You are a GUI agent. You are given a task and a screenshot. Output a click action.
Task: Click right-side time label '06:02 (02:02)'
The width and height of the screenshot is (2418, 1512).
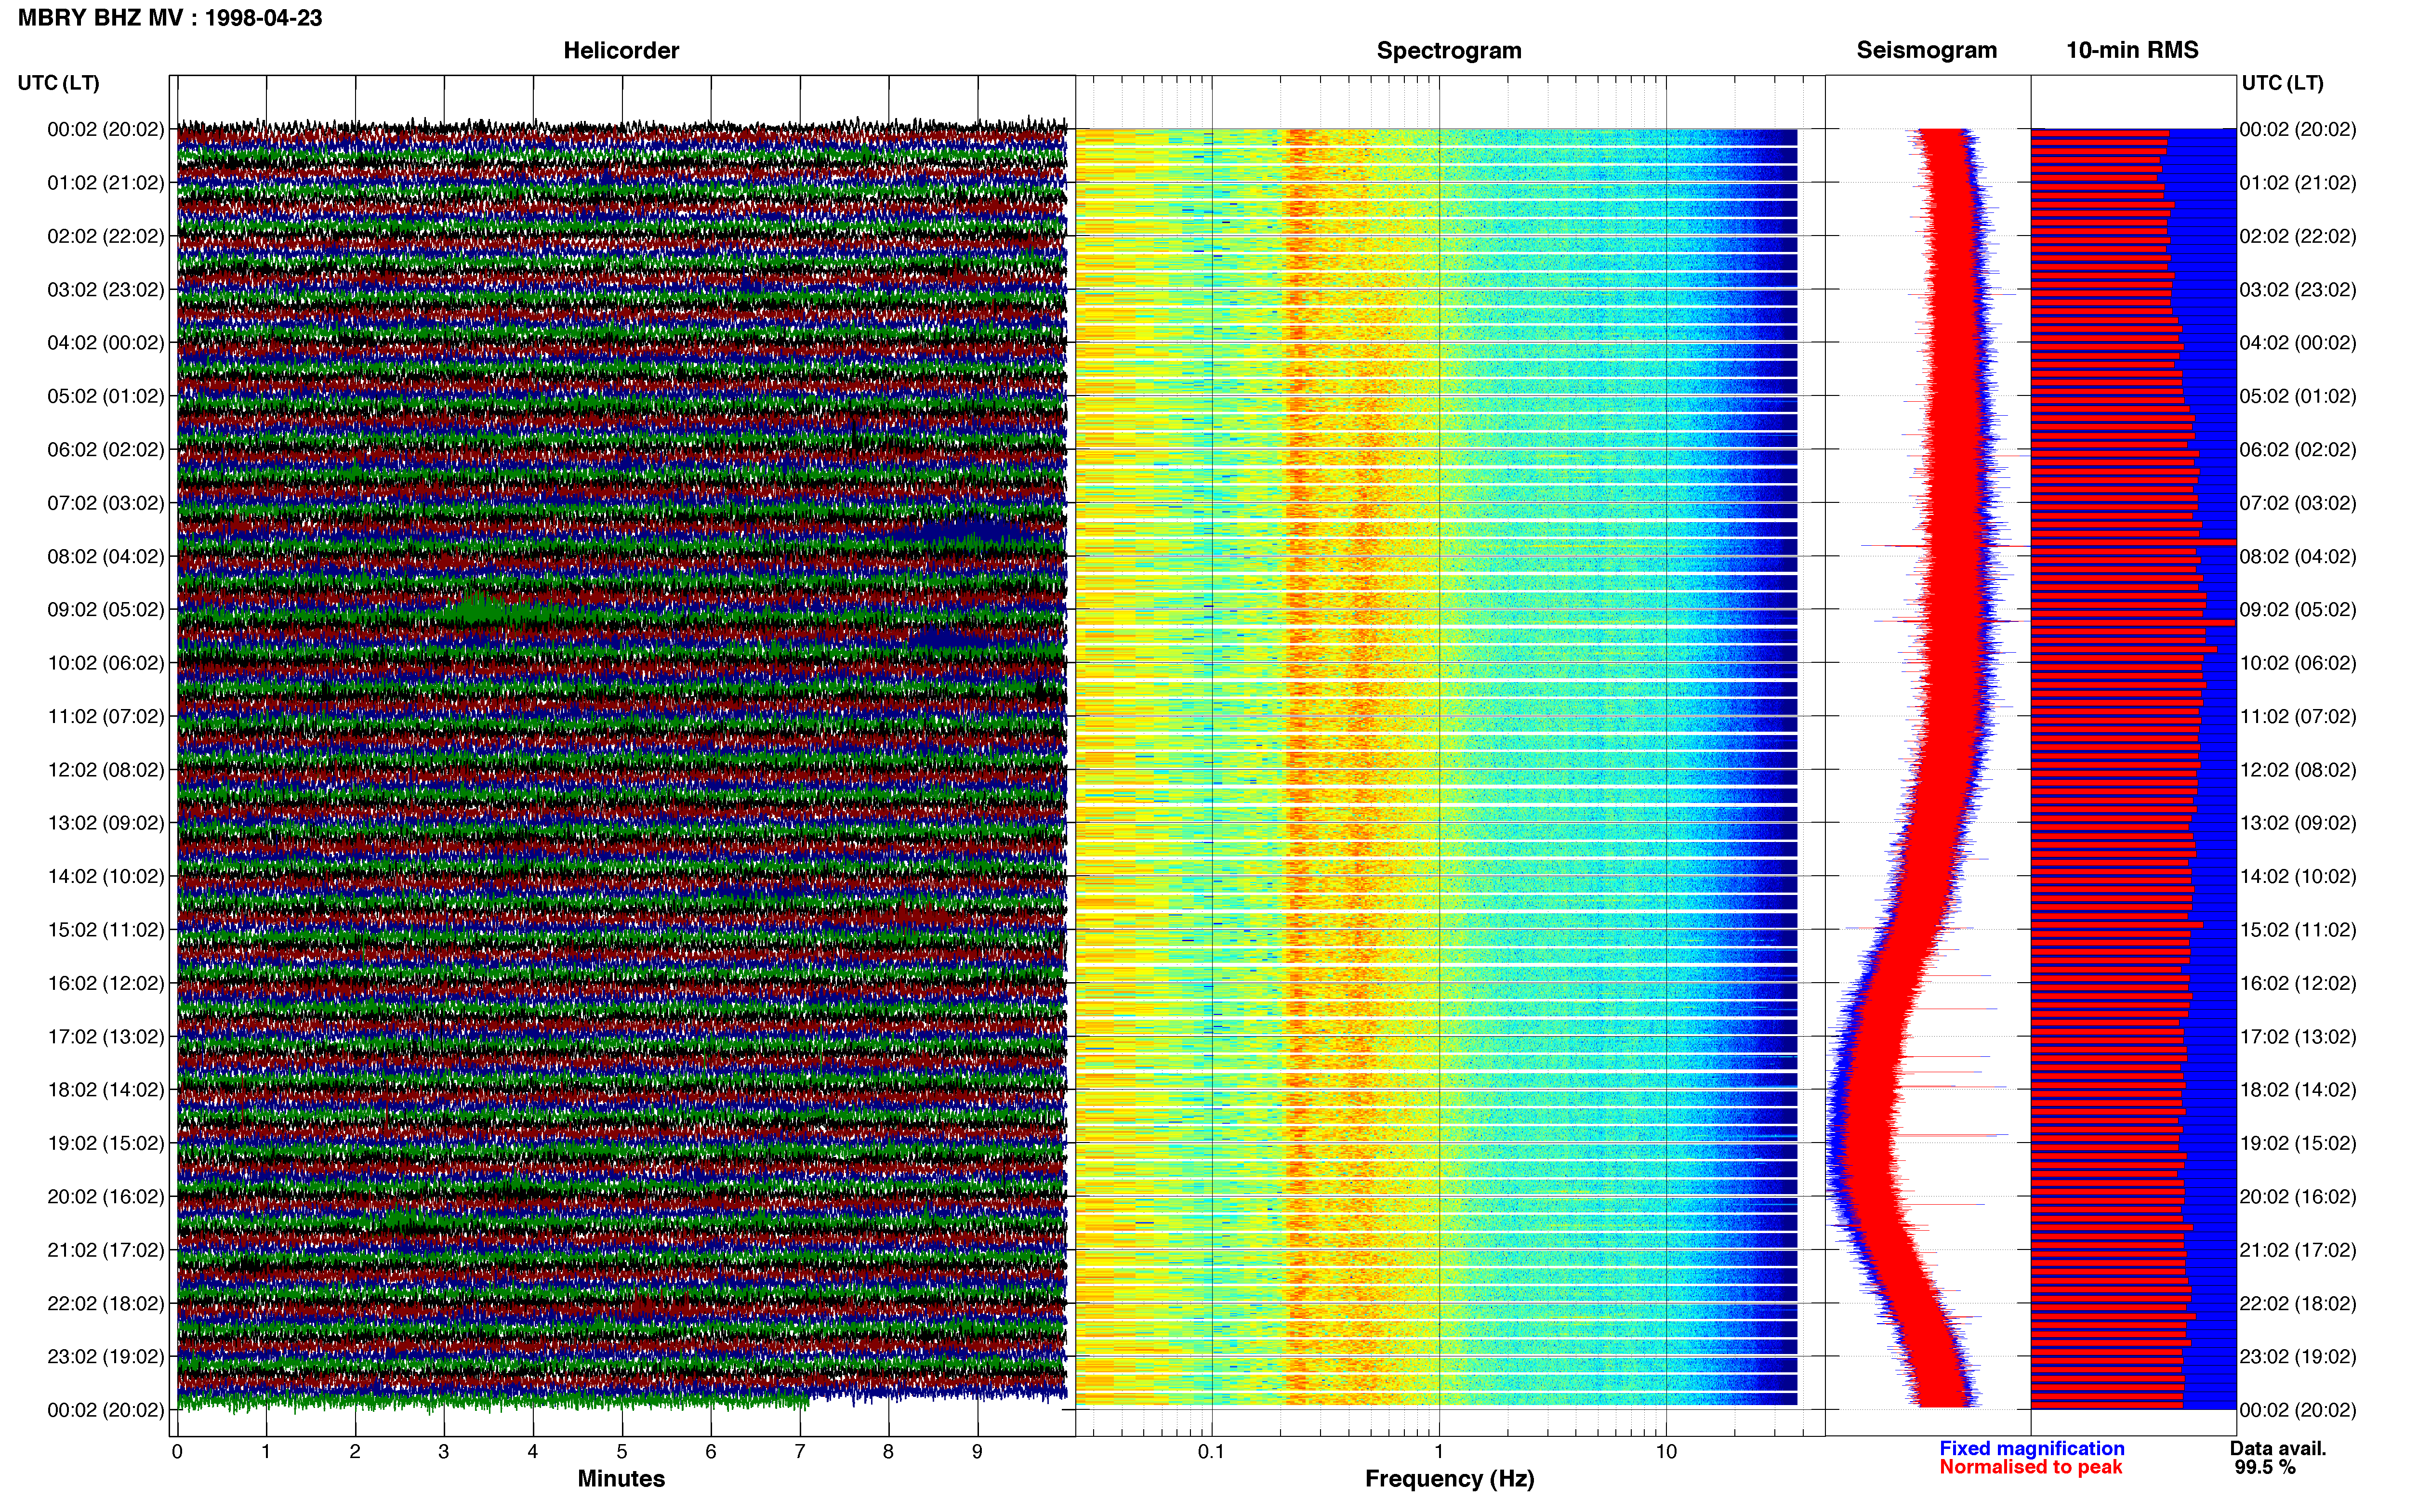2298,450
